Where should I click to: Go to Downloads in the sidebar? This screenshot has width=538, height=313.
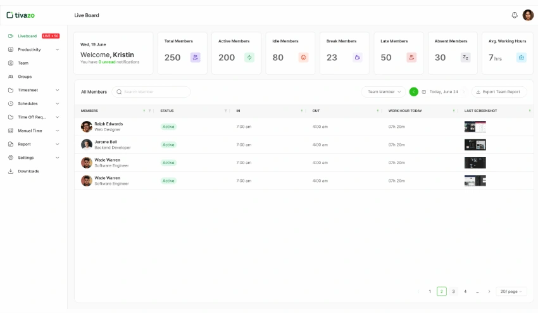28,171
